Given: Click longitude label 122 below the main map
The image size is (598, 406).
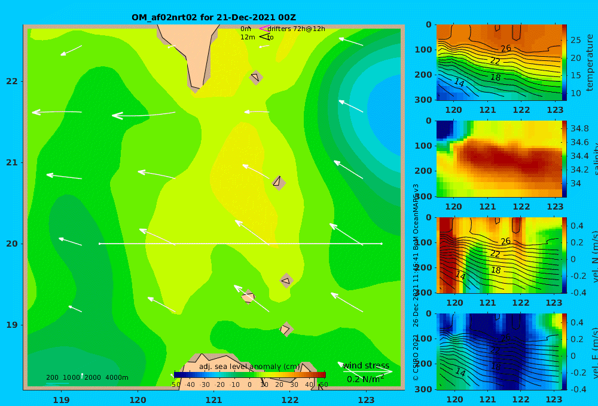Looking at the screenshot, I should (290, 400).
